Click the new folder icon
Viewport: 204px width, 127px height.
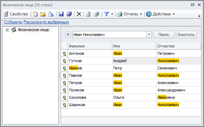(x=43, y=14)
